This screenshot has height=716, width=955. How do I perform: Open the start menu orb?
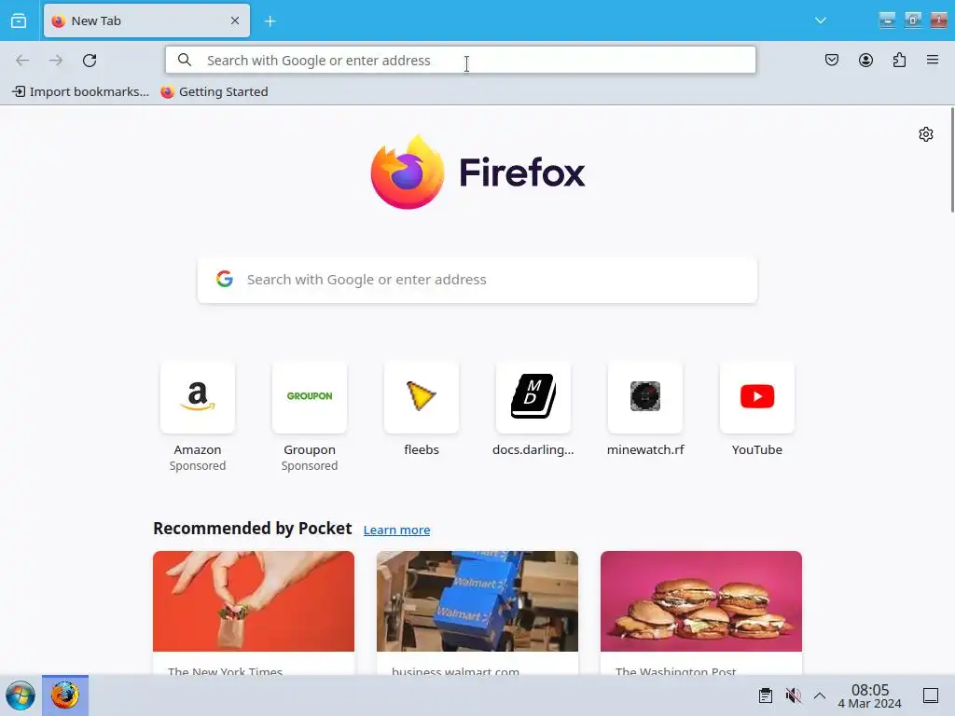[x=21, y=695]
